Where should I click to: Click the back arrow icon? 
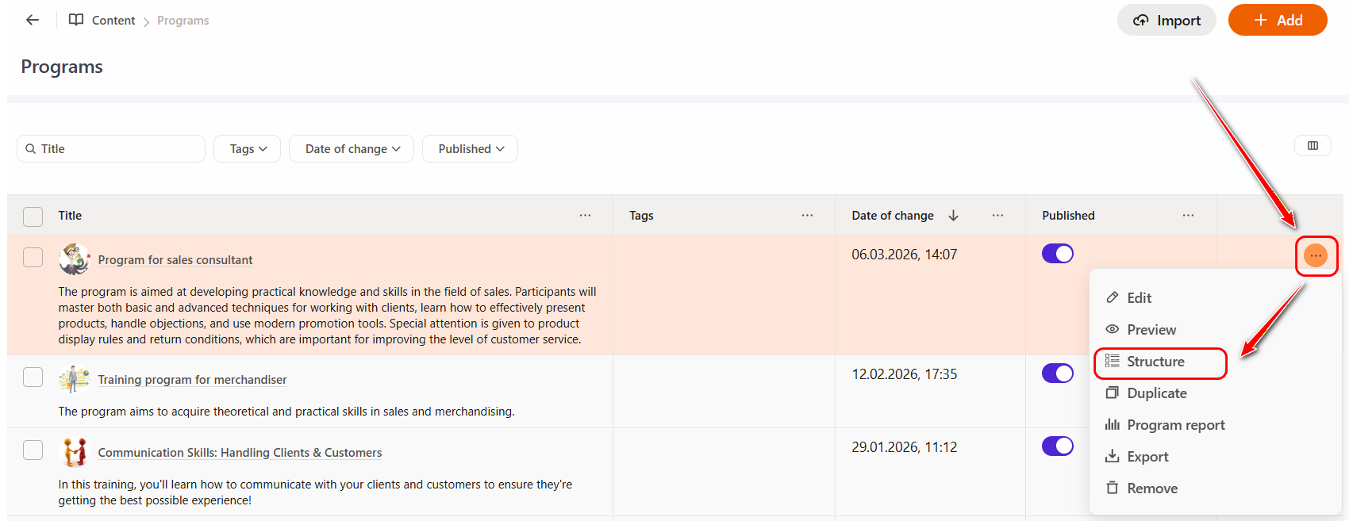(x=33, y=20)
